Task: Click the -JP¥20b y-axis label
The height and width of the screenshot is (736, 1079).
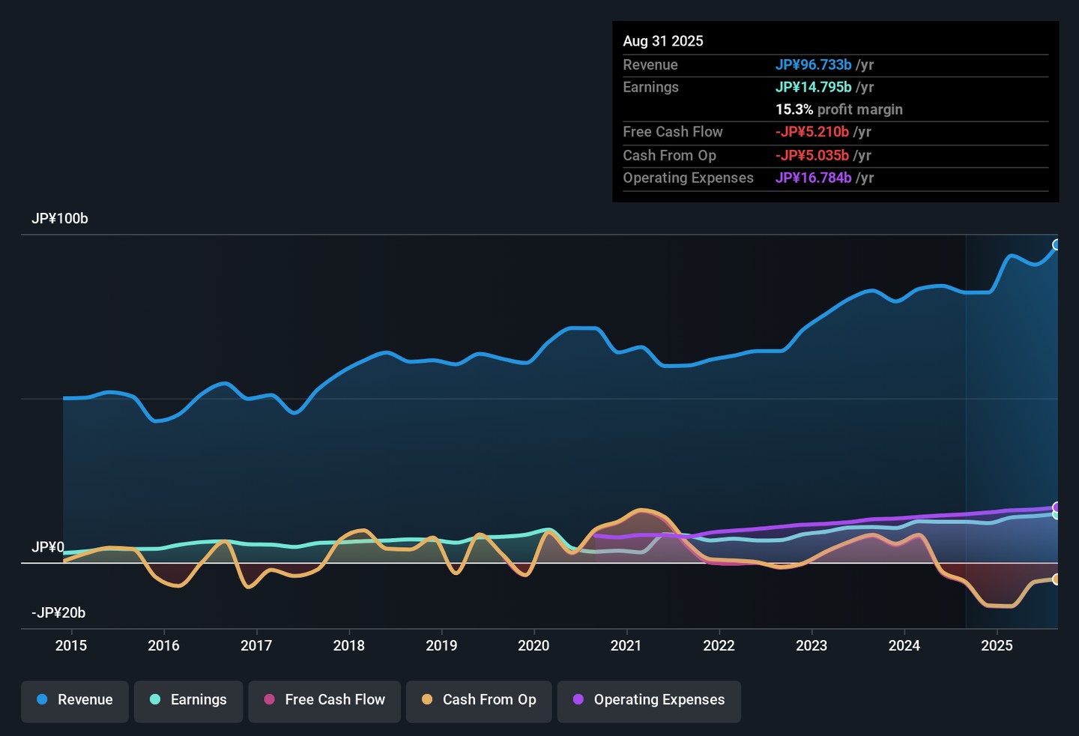Action: tap(58, 613)
